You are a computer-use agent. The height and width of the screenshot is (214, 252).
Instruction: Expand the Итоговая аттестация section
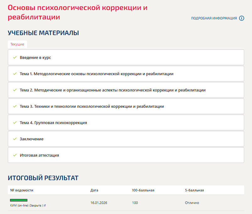click(x=126, y=155)
